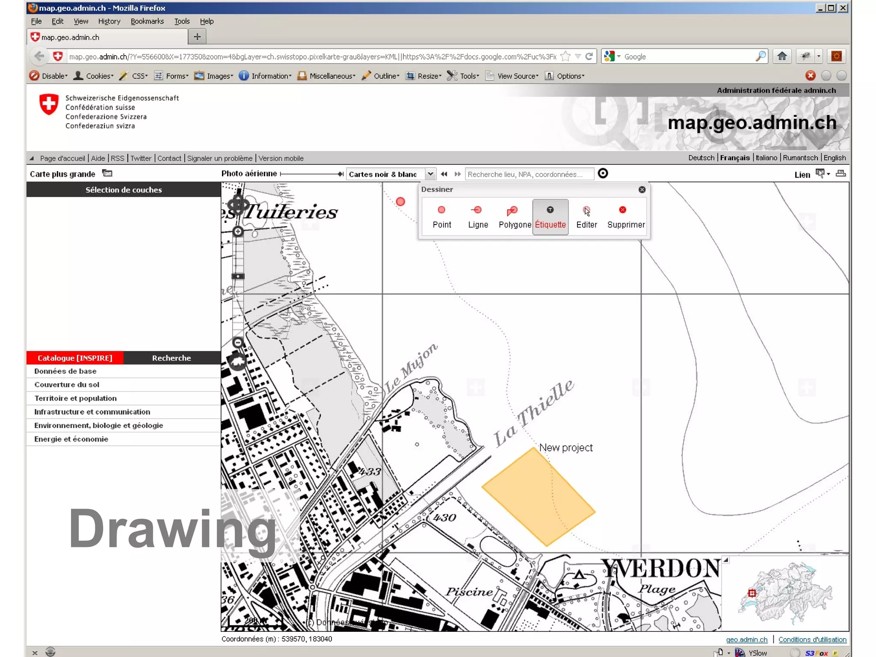Viewport: 876px width, 657px height.
Task: Click the map zoom-in plus button
Action: (x=238, y=231)
